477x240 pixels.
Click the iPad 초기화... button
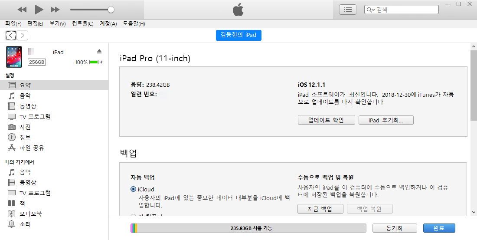(386, 120)
